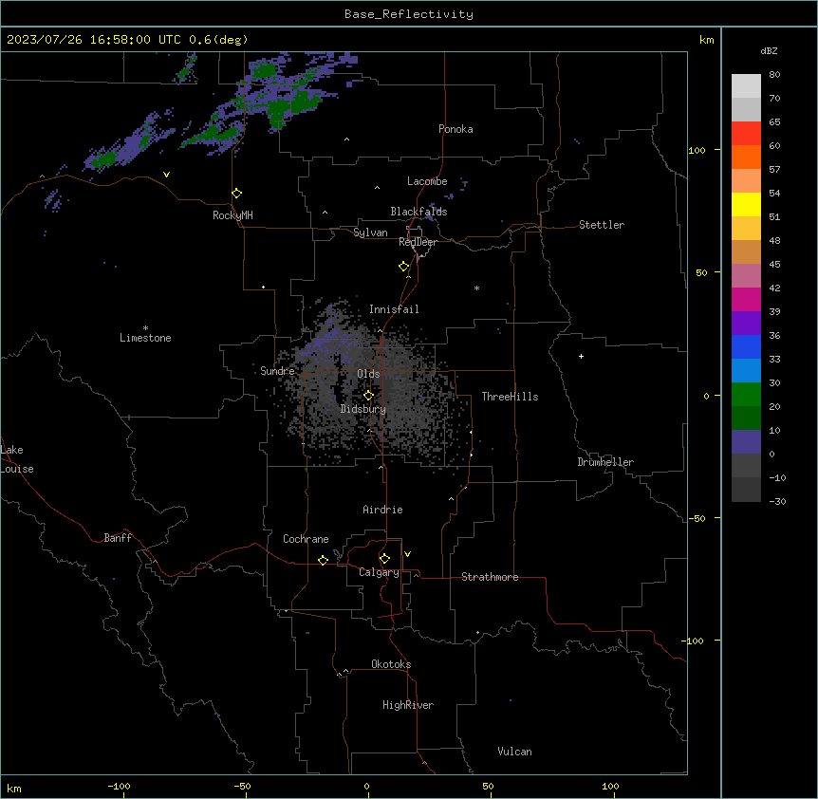
Task: Select the RedDeer city label
Action: click(418, 242)
